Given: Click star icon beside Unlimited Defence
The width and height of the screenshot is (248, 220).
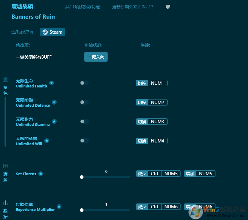Looking at the screenshot, I should pyautogui.click(x=54, y=102).
